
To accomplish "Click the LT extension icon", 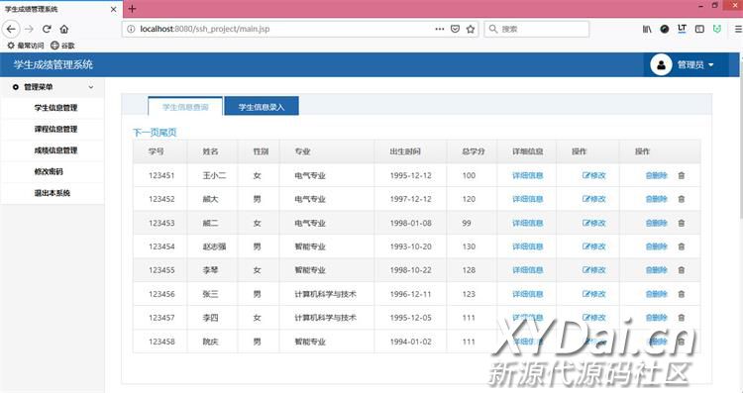I will tap(682, 29).
